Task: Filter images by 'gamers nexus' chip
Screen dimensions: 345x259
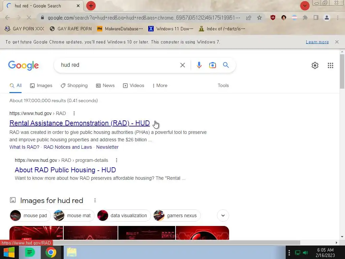Action: [177, 215]
